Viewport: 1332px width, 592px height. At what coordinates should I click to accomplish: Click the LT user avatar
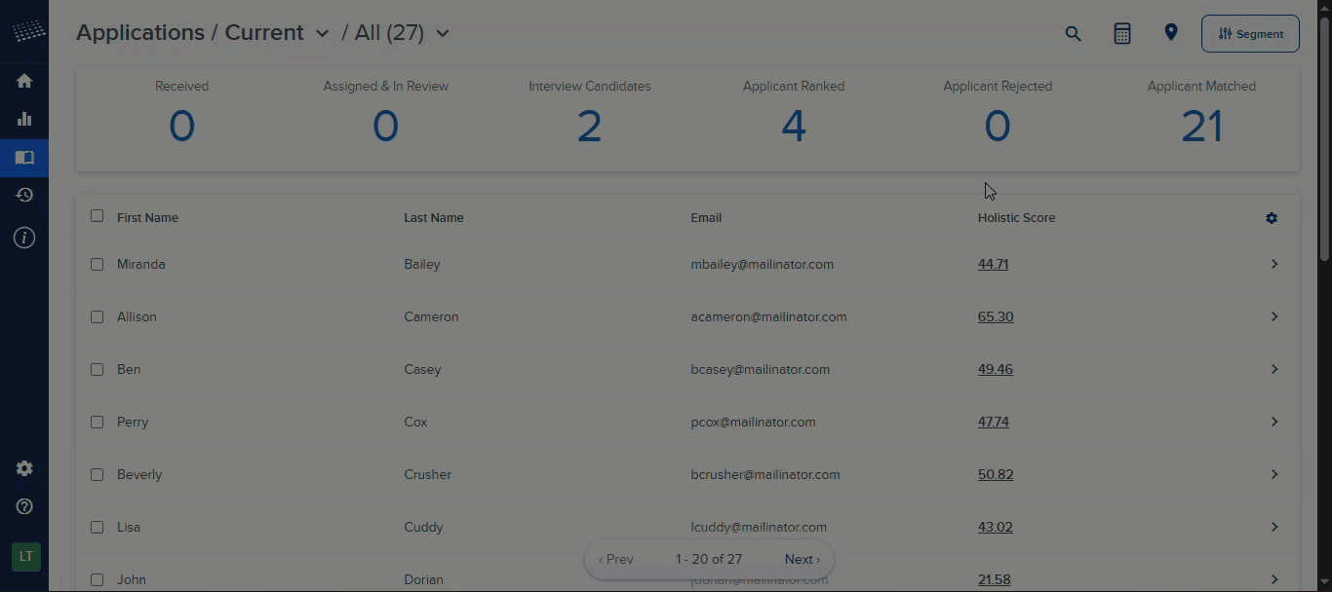(26, 557)
